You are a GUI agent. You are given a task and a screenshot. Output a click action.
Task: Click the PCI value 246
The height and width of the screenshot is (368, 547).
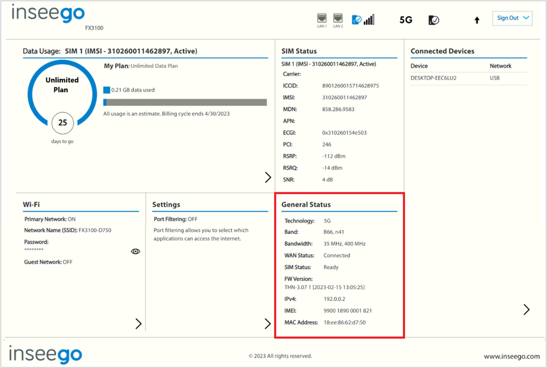tap(327, 144)
